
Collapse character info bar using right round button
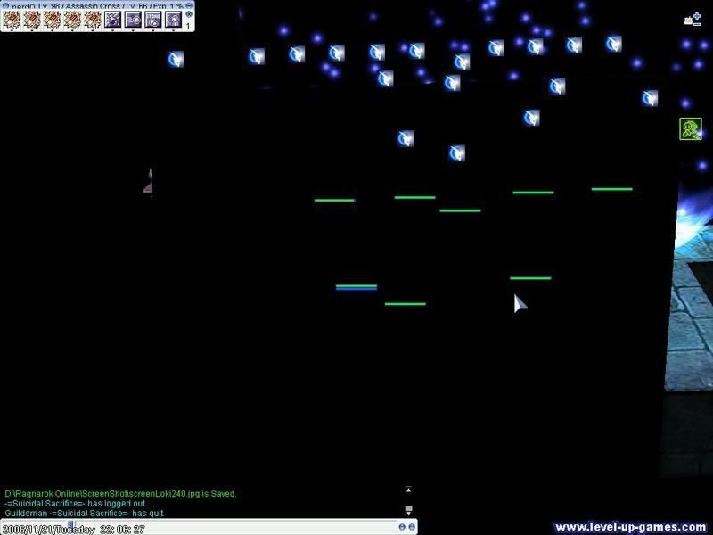(x=190, y=5)
